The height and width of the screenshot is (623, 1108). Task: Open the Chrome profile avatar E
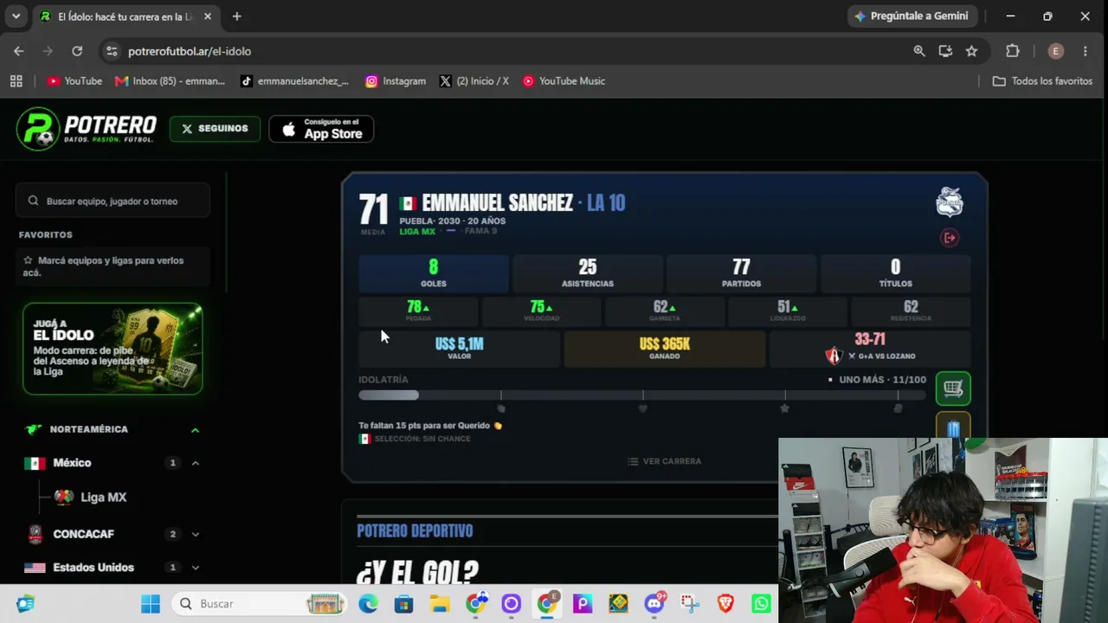(1055, 51)
